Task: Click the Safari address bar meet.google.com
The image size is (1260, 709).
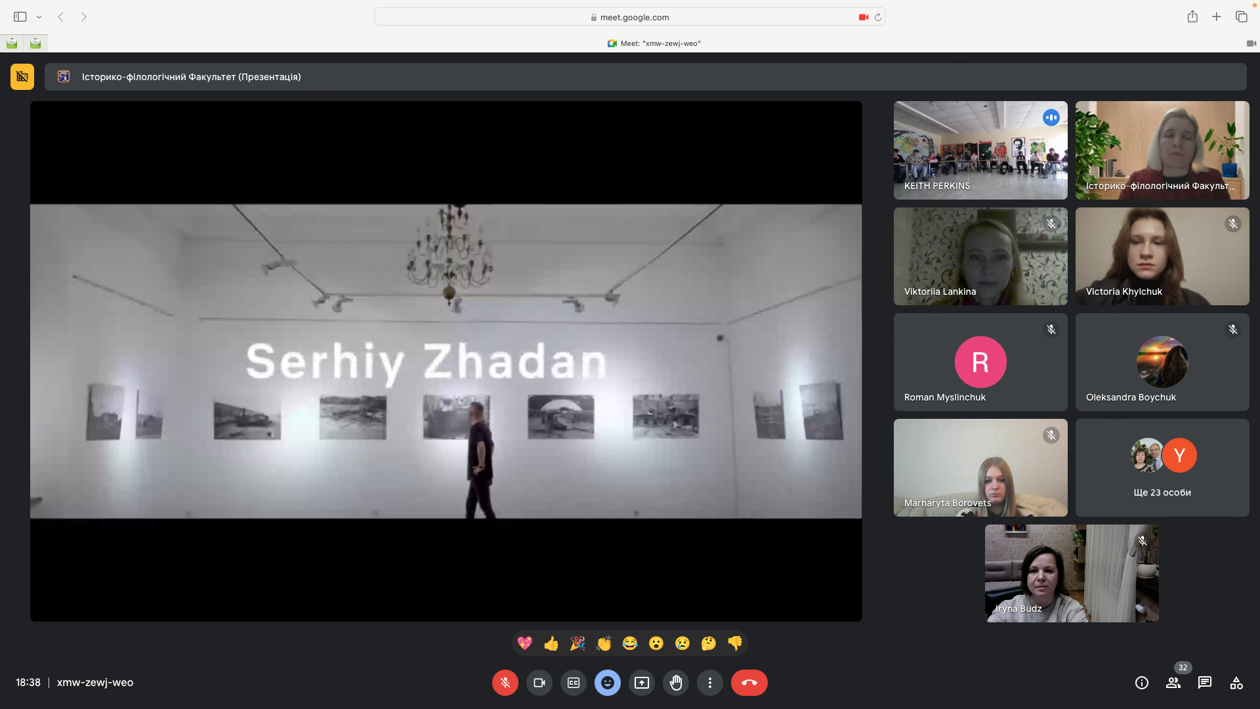Action: 630,17
